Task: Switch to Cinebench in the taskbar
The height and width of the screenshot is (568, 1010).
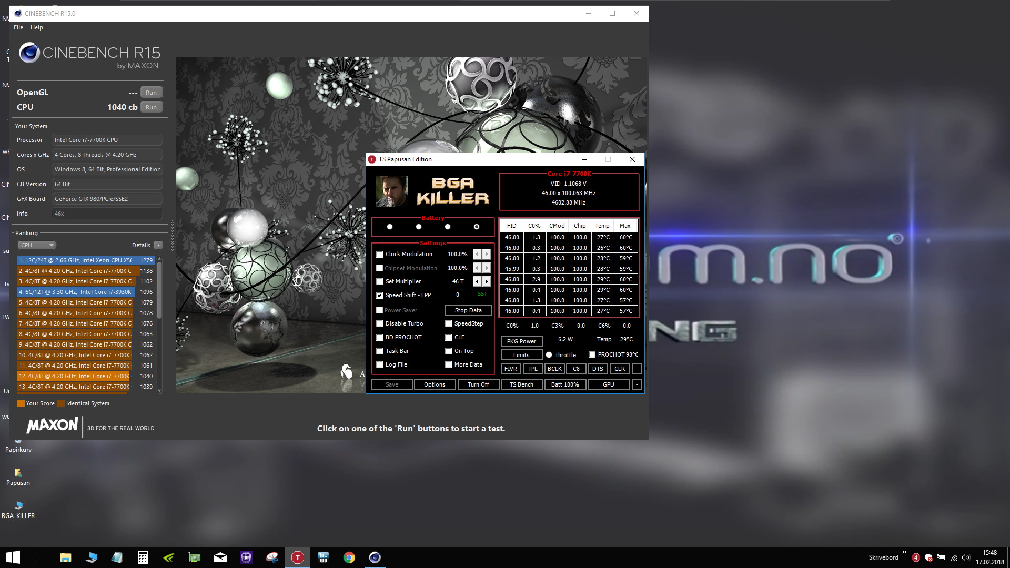Action: pyautogui.click(x=375, y=557)
